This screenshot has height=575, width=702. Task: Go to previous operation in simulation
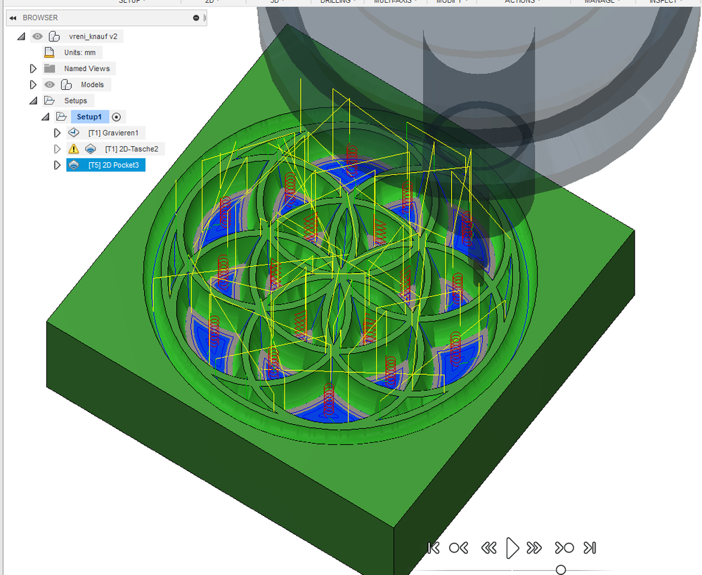click(458, 548)
